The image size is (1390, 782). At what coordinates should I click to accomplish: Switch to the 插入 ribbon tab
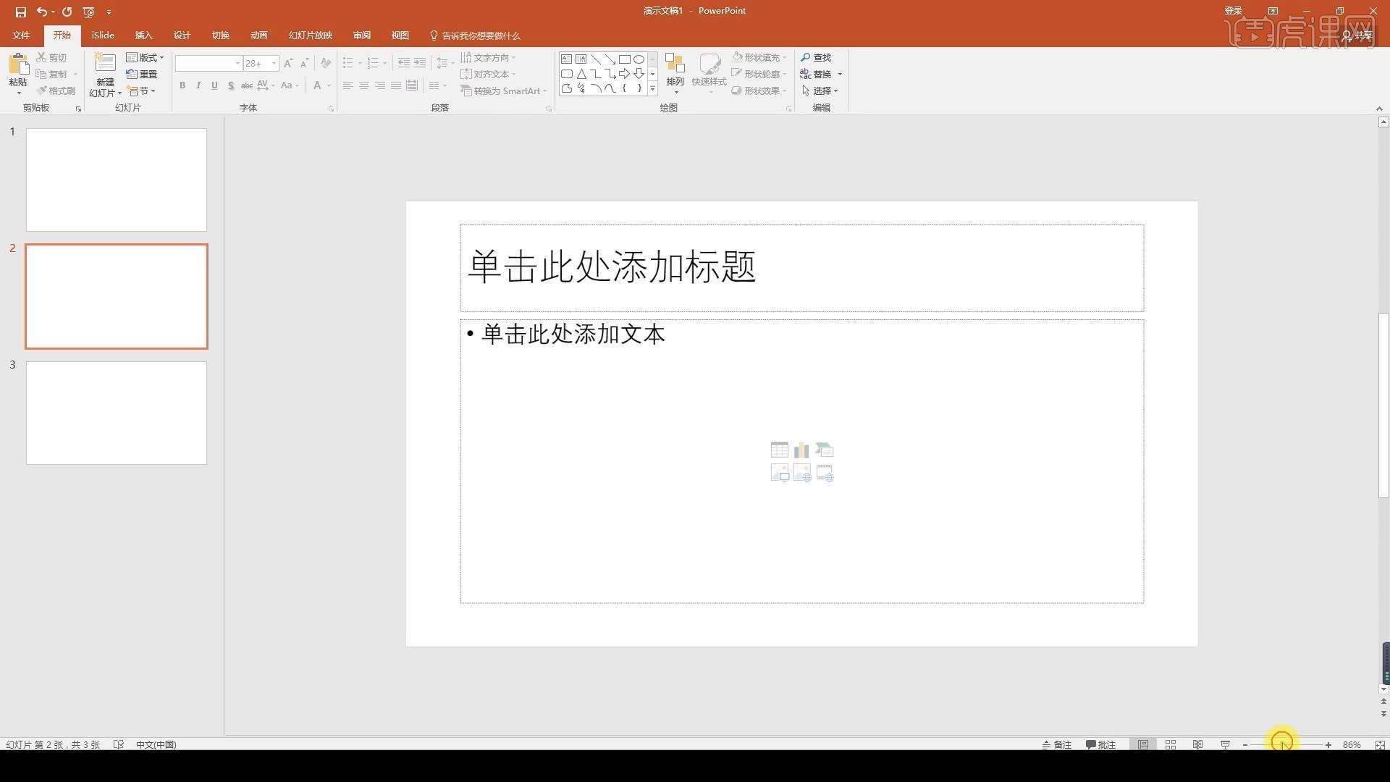144,35
